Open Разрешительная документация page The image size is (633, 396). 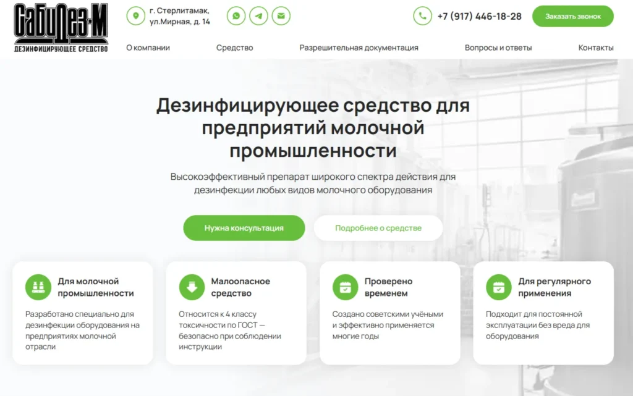pos(359,48)
